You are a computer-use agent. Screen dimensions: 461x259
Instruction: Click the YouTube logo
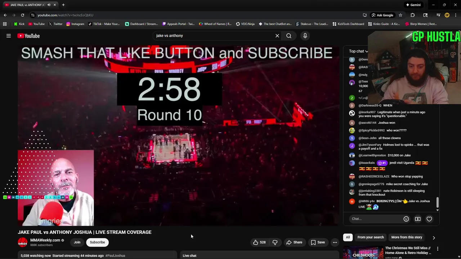point(28,36)
